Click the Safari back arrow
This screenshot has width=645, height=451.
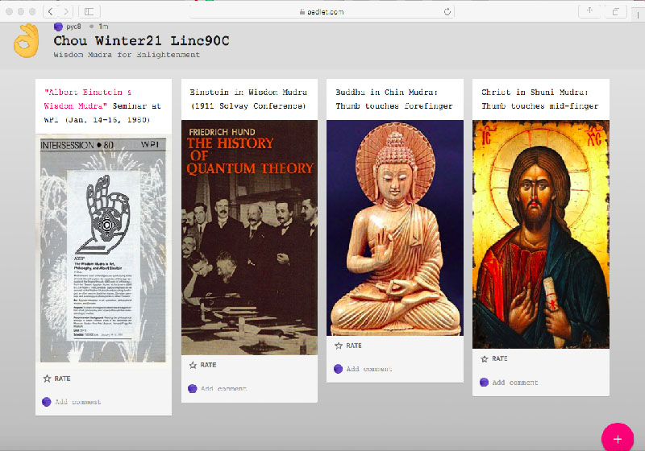click(51, 11)
